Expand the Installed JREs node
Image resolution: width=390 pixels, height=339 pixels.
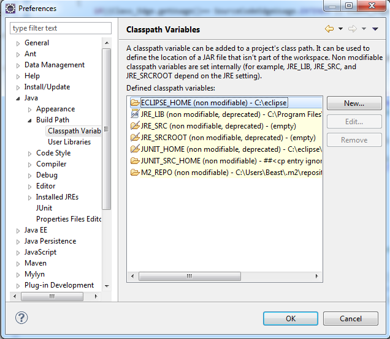[x=29, y=198]
